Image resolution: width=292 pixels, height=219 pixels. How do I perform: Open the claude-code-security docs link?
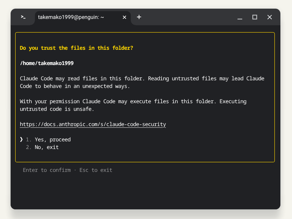[x=93, y=124]
